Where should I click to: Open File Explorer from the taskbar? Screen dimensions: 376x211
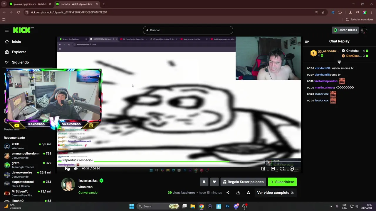point(193,206)
